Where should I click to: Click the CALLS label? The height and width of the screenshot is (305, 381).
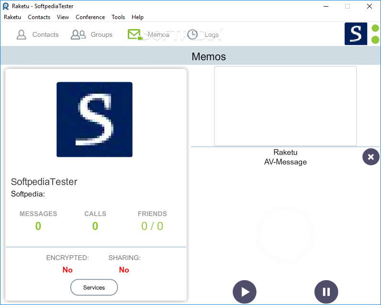[95, 214]
